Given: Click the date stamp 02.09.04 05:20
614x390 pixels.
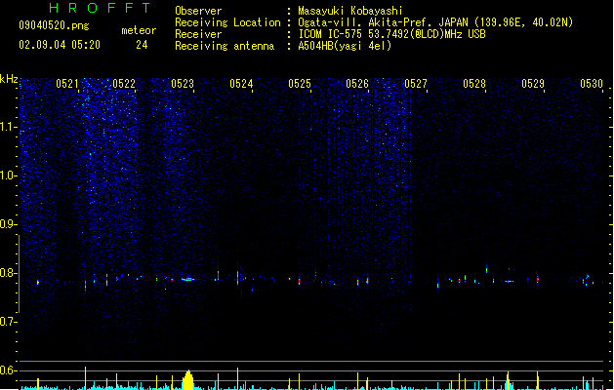Looking at the screenshot, I should point(60,45).
